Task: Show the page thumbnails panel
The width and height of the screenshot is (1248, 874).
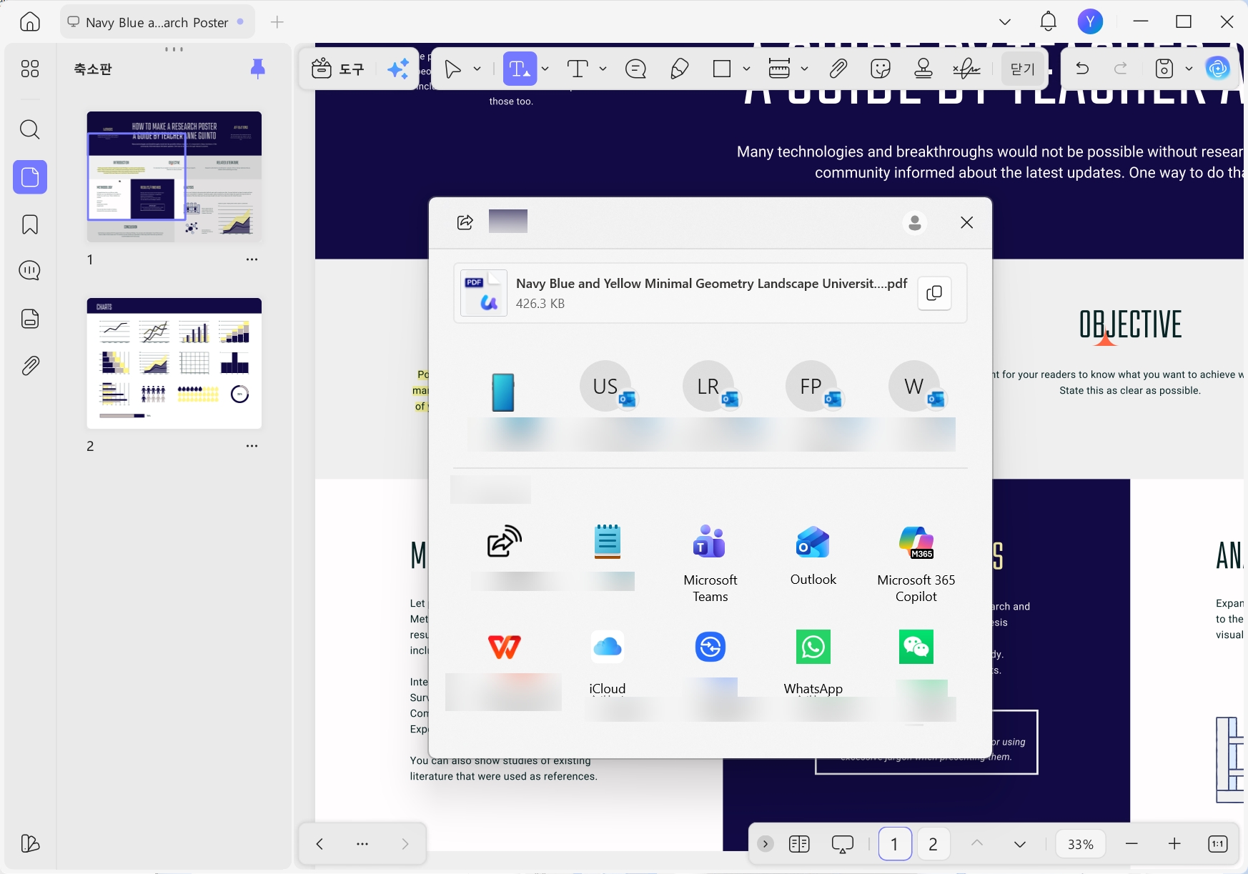Action: [30, 177]
